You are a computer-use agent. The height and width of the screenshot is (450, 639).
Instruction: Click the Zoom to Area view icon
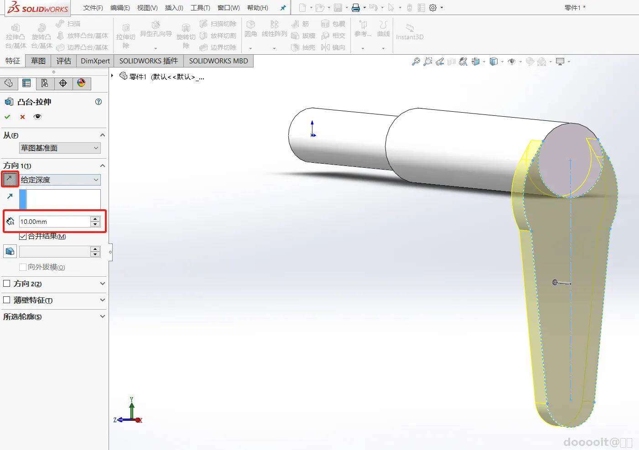tap(427, 62)
